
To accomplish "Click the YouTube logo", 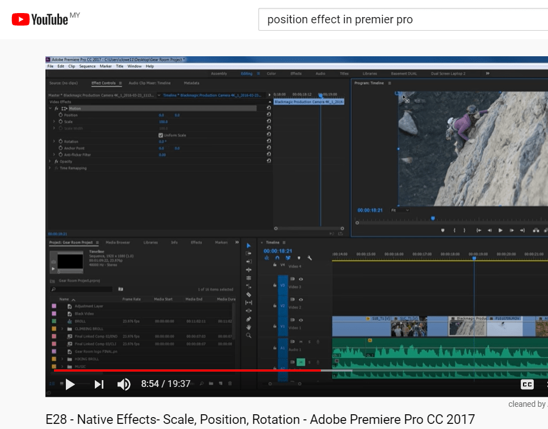I will [41, 20].
